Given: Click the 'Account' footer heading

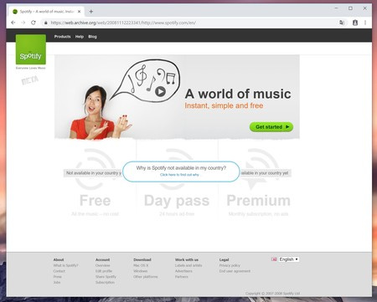Looking at the screenshot, I should coord(102,259).
